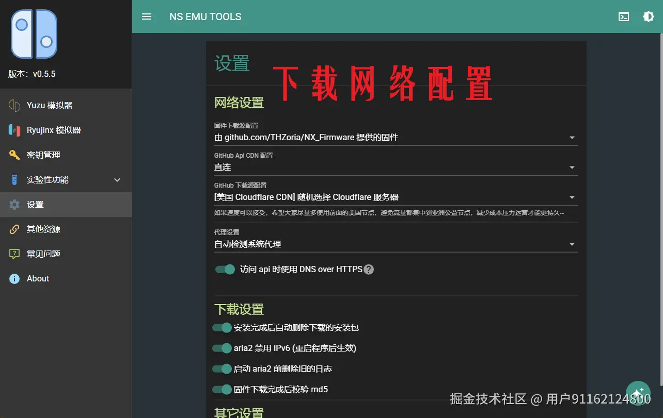663x418 pixels.
Task: Click the settings gear icon
Action: point(14,205)
